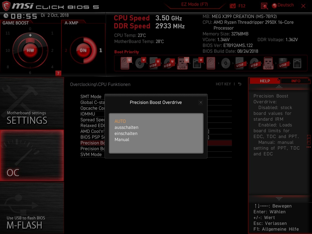Click the A-XMP label

click(x=71, y=23)
